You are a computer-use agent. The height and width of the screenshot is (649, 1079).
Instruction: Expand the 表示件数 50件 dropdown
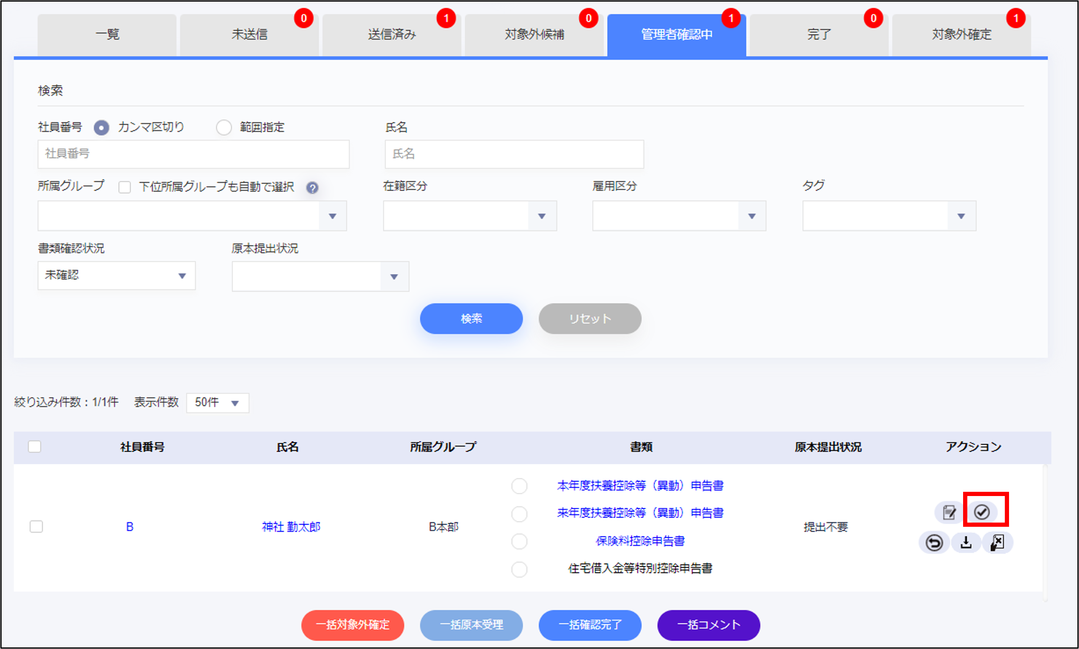(217, 402)
